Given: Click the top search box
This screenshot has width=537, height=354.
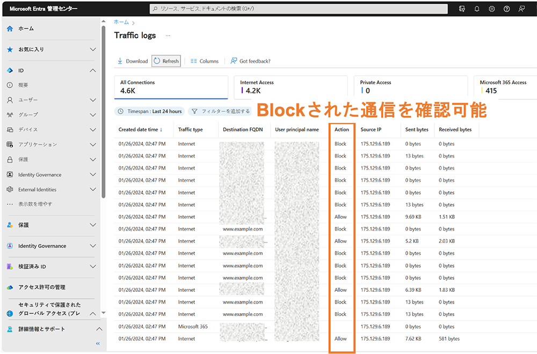Looking at the screenshot, I should click(x=299, y=9).
